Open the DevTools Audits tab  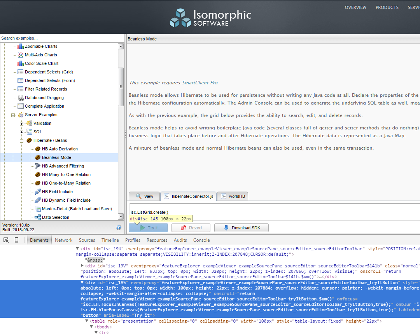click(180, 240)
